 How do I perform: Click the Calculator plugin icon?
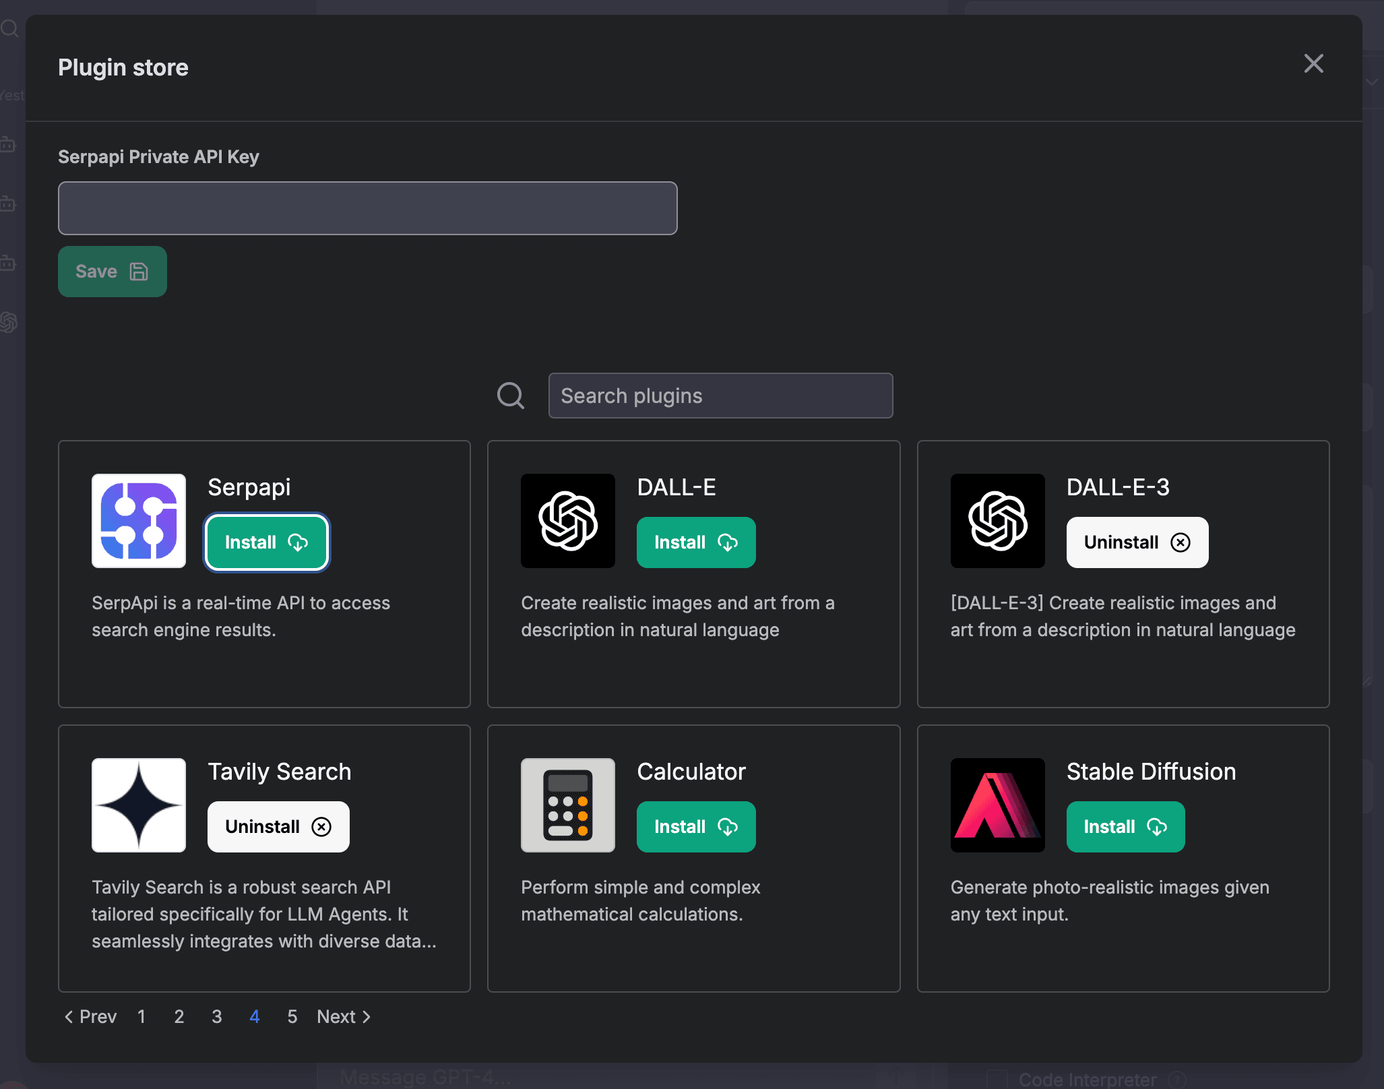click(x=568, y=805)
